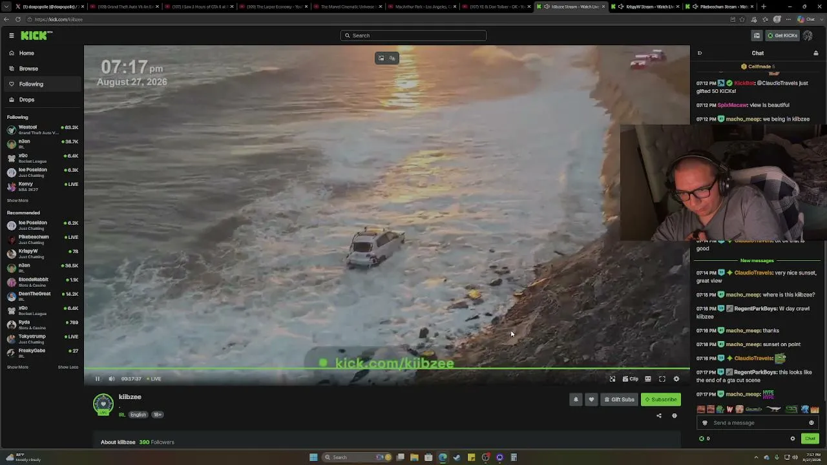Viewport: 827px width, 465px height.
Task: Open video player settings gear
Action: coord(676,379)
